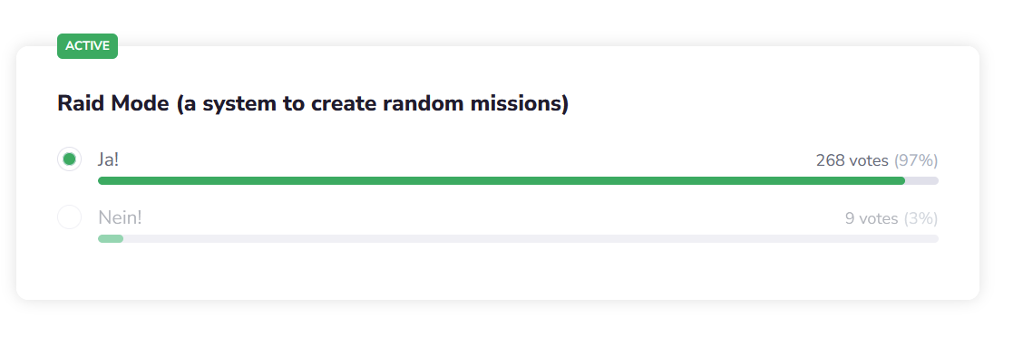1023x337 pixels.
Task: Click the word "votes" next to 268
Action: (x=869, y=160)
